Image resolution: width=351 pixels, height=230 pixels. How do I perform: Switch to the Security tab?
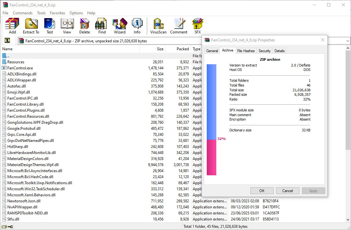[x=264, y=51]
